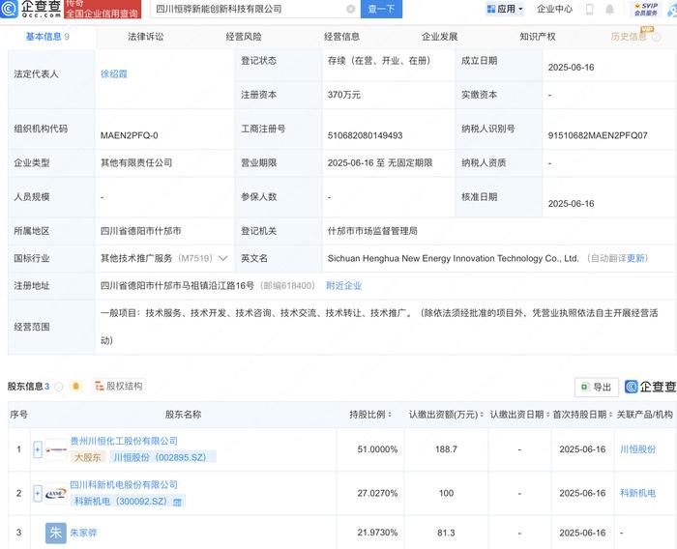Click legal representative 徐绍霞 link
Screen dimensions: 677x549
[x=114, y=74]
